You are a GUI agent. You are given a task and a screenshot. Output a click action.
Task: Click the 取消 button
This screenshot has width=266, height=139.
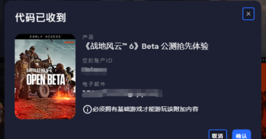pyautogui.click(x=218, y=135)
